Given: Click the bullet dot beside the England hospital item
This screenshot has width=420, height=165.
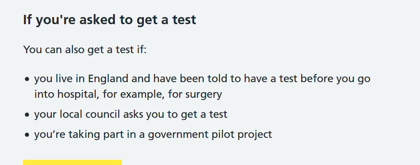Looking at the screenshot, I should point(26,79).
